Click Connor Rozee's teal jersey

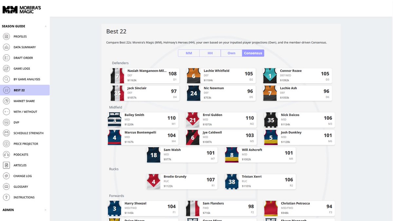270,76
